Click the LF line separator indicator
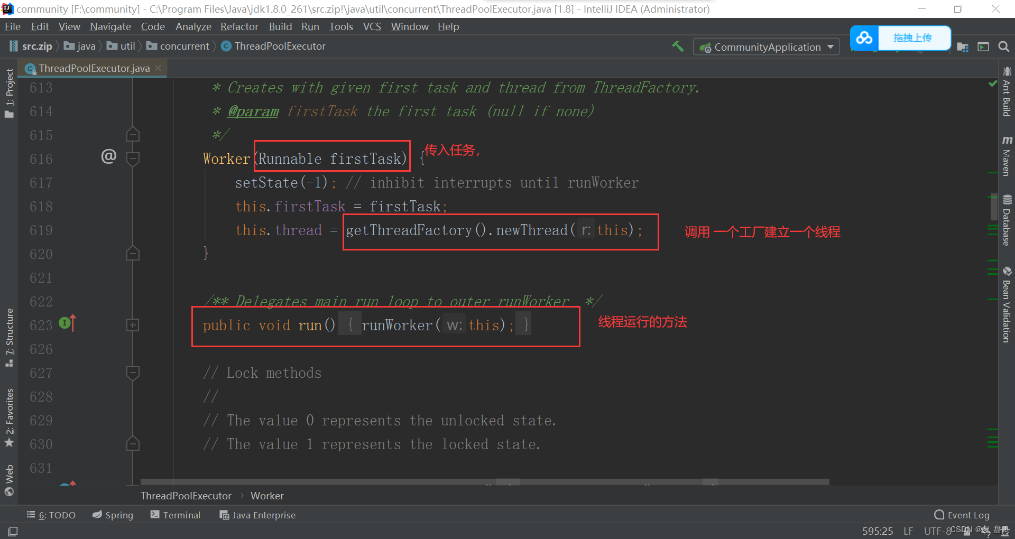1015x539 pixels. click(x=908, y=531)
